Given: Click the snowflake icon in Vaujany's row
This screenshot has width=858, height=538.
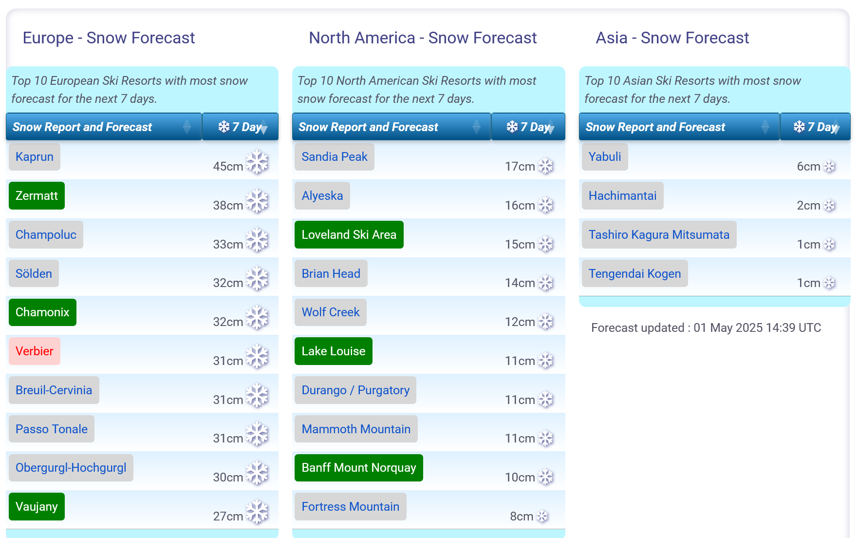Looking at the screenshot, I should click(x=257, y=512).
